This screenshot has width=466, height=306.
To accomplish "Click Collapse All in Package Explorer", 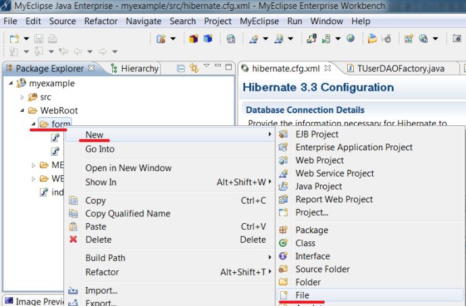I will pyautogui.click(x=181, y=69).
